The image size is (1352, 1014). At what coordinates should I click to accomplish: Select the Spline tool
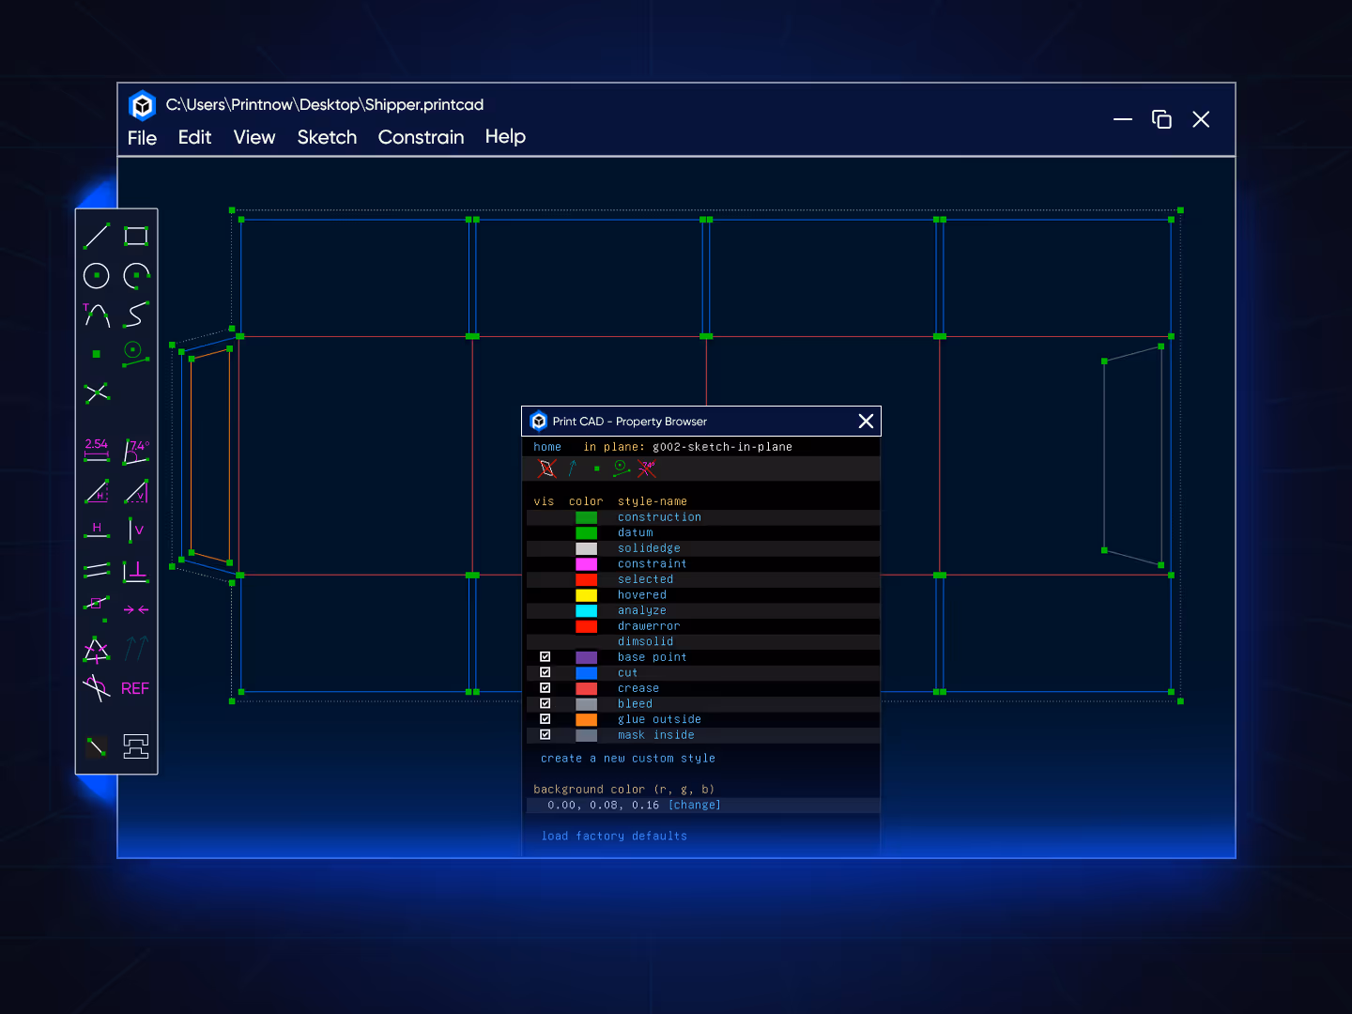pos(135,315)
